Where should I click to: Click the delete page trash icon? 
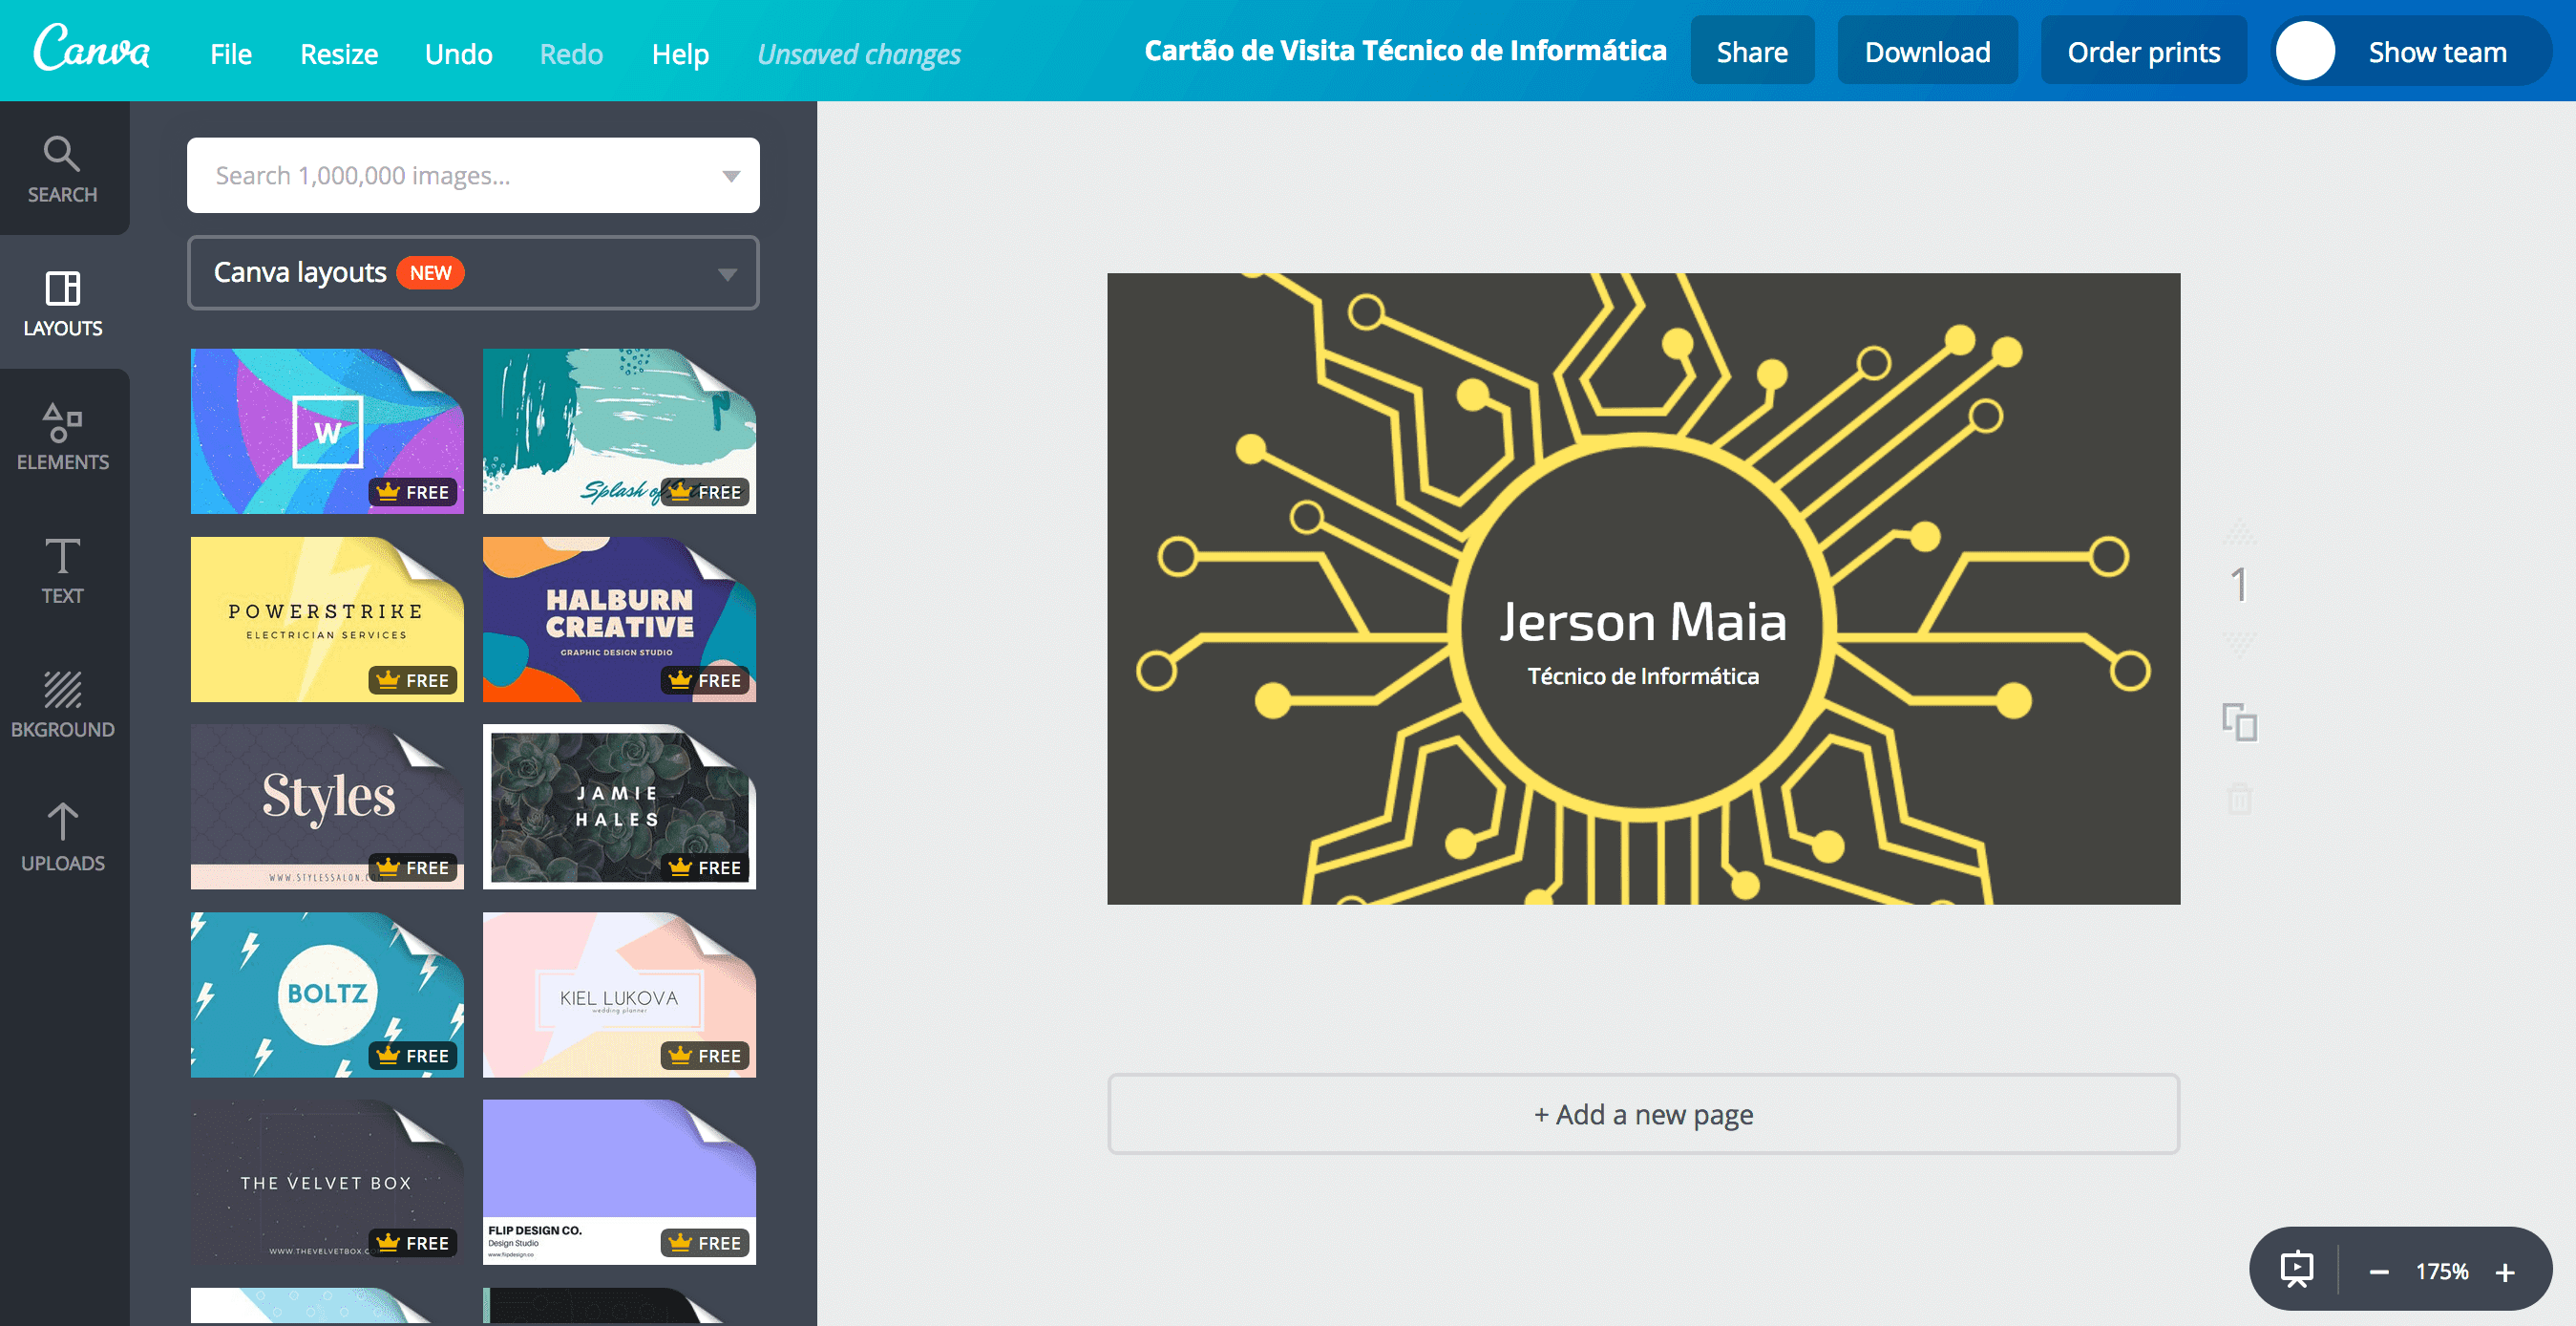2240,799
